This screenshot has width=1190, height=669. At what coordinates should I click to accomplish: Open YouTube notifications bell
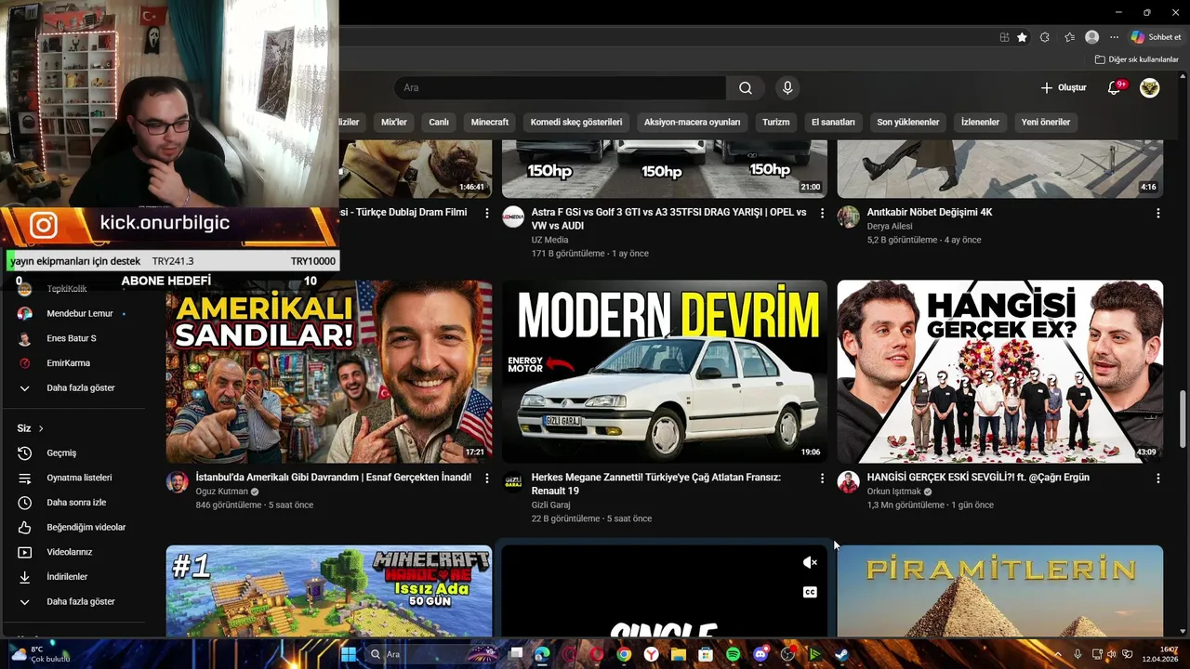pyautogui.click(x=1115, y=88)
